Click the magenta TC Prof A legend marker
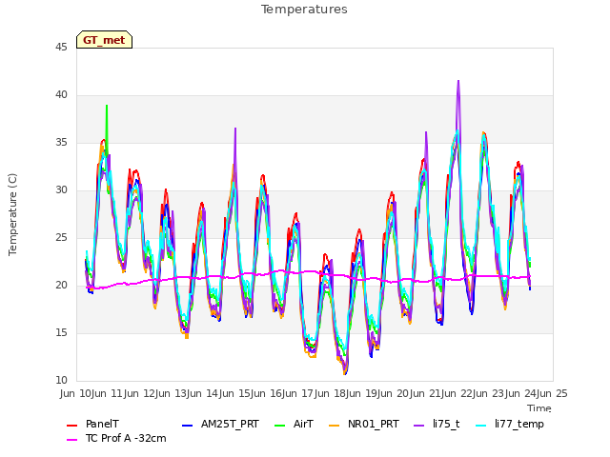This screenshot has width=610, height=457. [x=72, y=440]
